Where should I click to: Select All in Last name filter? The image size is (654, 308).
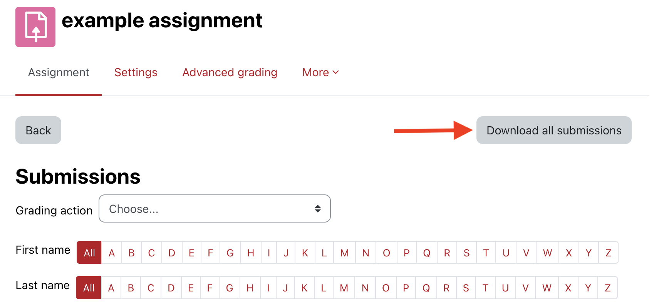(89, 288)
